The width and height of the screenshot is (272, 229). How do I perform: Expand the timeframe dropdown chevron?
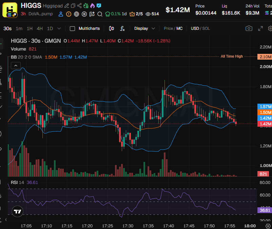pos(59,28)
